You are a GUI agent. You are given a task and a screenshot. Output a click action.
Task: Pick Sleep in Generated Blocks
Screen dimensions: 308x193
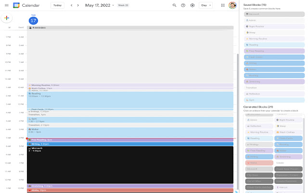point(288,126)
